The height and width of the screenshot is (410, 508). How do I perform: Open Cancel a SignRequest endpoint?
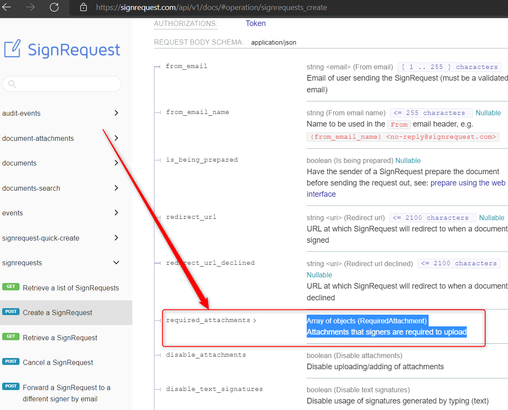[x=66, y=362]
